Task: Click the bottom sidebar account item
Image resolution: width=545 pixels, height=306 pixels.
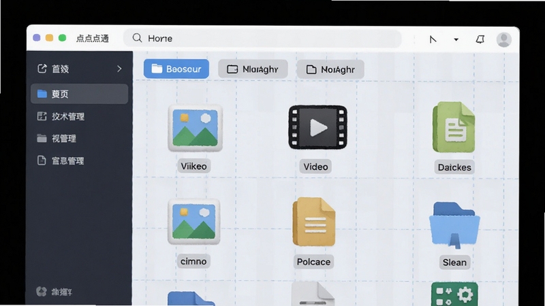Action: point(54,292)
